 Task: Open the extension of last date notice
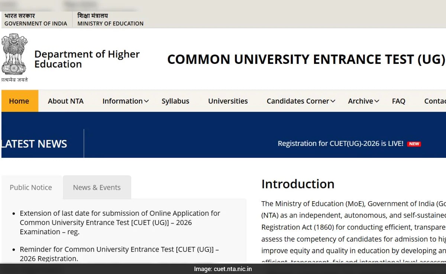[x=120, y=222]
